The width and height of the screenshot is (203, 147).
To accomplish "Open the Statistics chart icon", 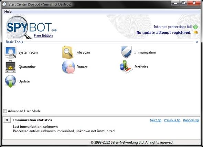I will click(x=126, y=67).
